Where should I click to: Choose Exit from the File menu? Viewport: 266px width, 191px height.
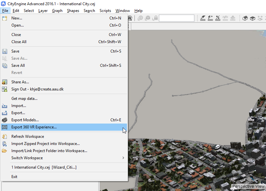tap(64, 177)
